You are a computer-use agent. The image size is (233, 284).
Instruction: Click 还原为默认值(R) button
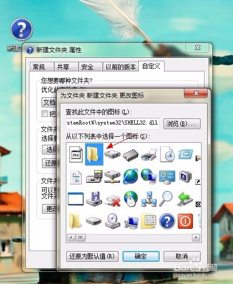[x=92, y=256]
